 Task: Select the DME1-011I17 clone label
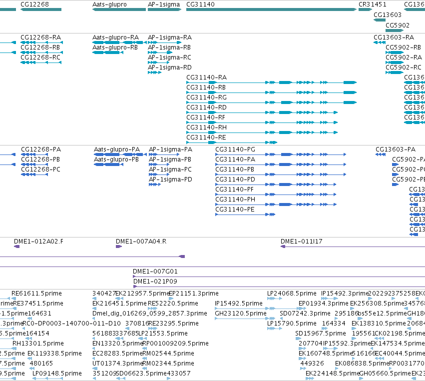point(302,241)
